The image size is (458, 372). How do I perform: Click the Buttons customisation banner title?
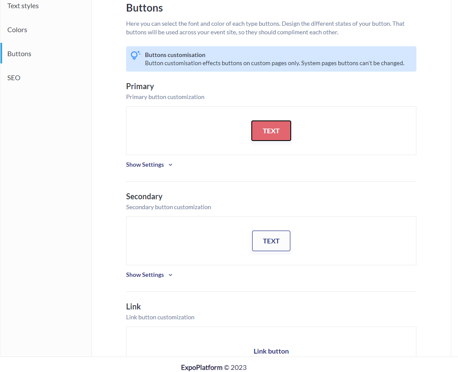click(x=175, y=55)
